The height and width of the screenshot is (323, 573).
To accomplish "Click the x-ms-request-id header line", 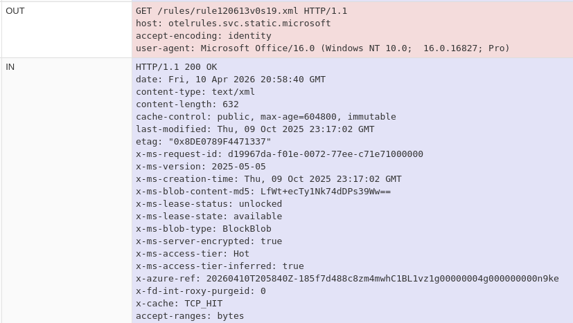I will pyautogui.click(x=279, y=154).
